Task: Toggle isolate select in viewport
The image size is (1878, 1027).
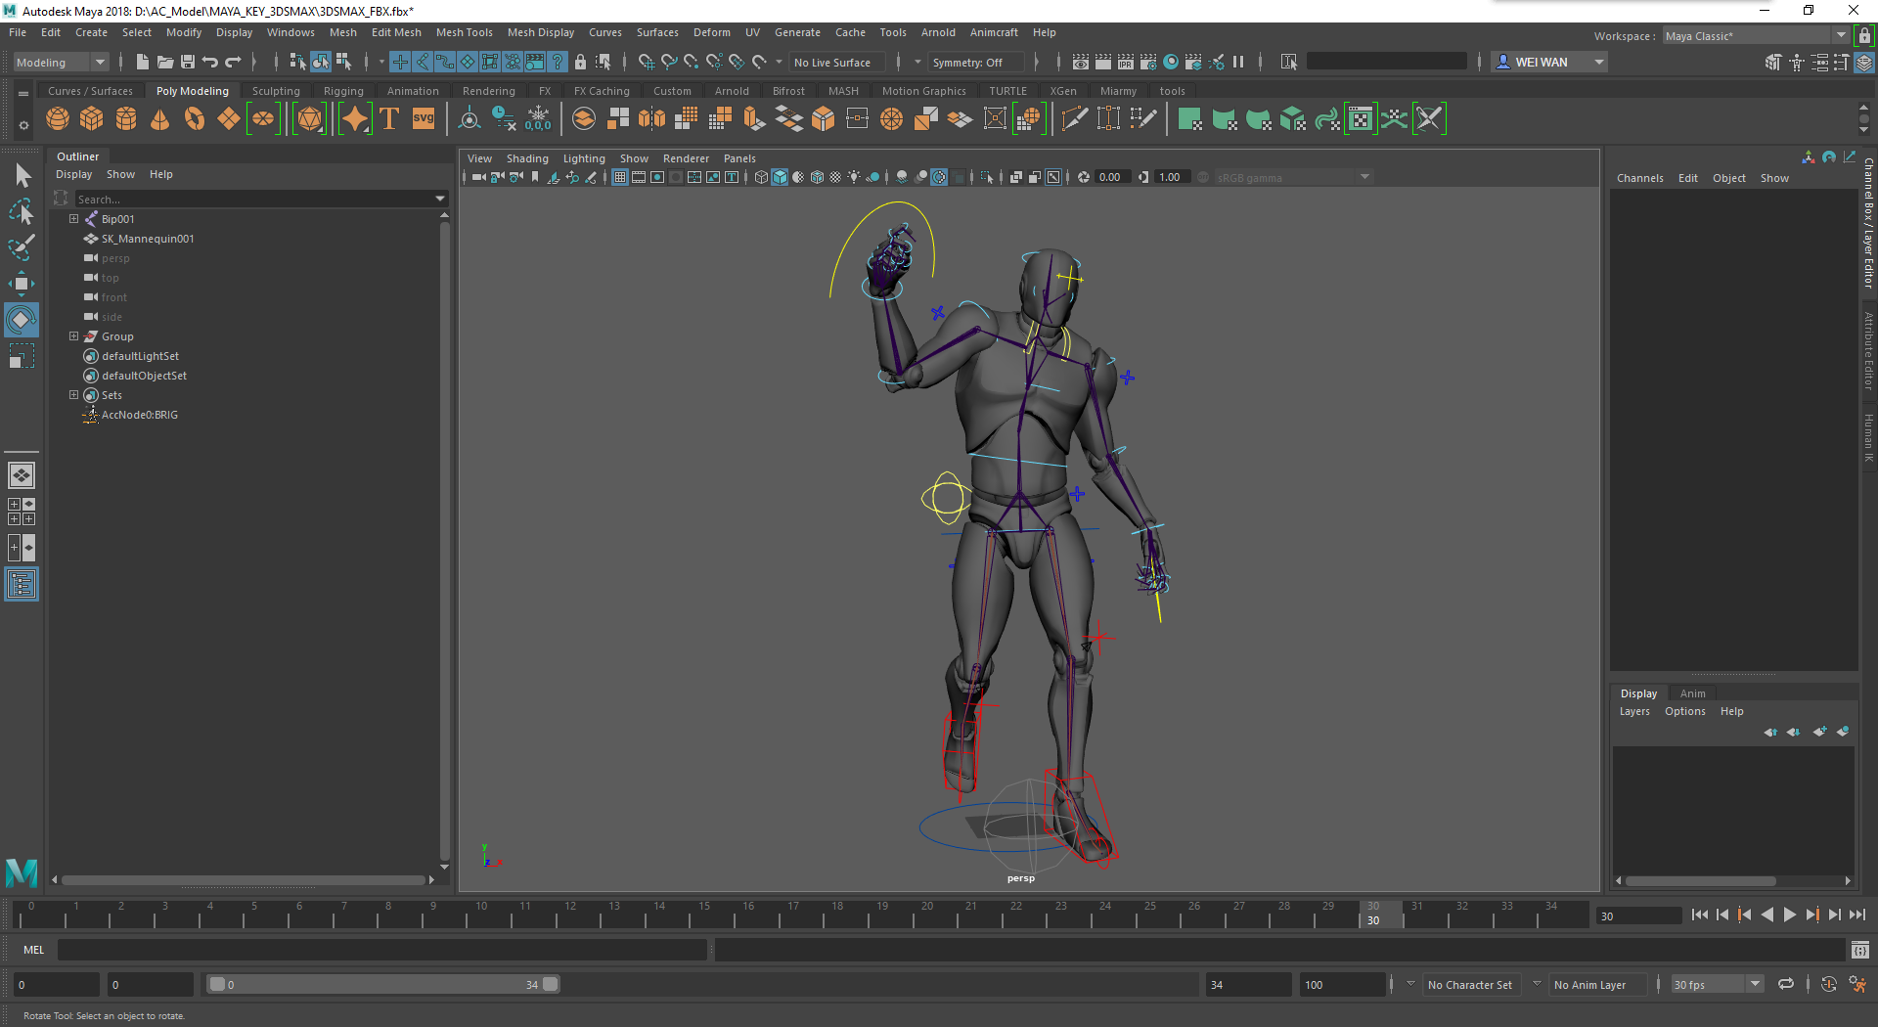Action: [987, 177]
